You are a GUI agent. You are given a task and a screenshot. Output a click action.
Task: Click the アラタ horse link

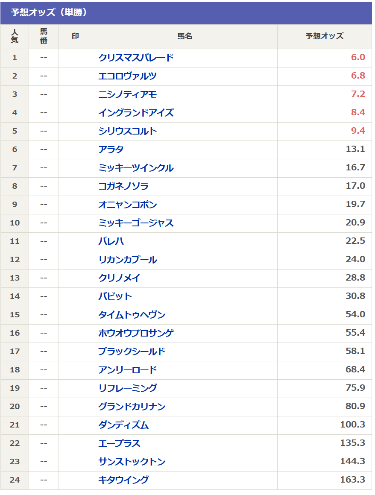tap(111, 149)
